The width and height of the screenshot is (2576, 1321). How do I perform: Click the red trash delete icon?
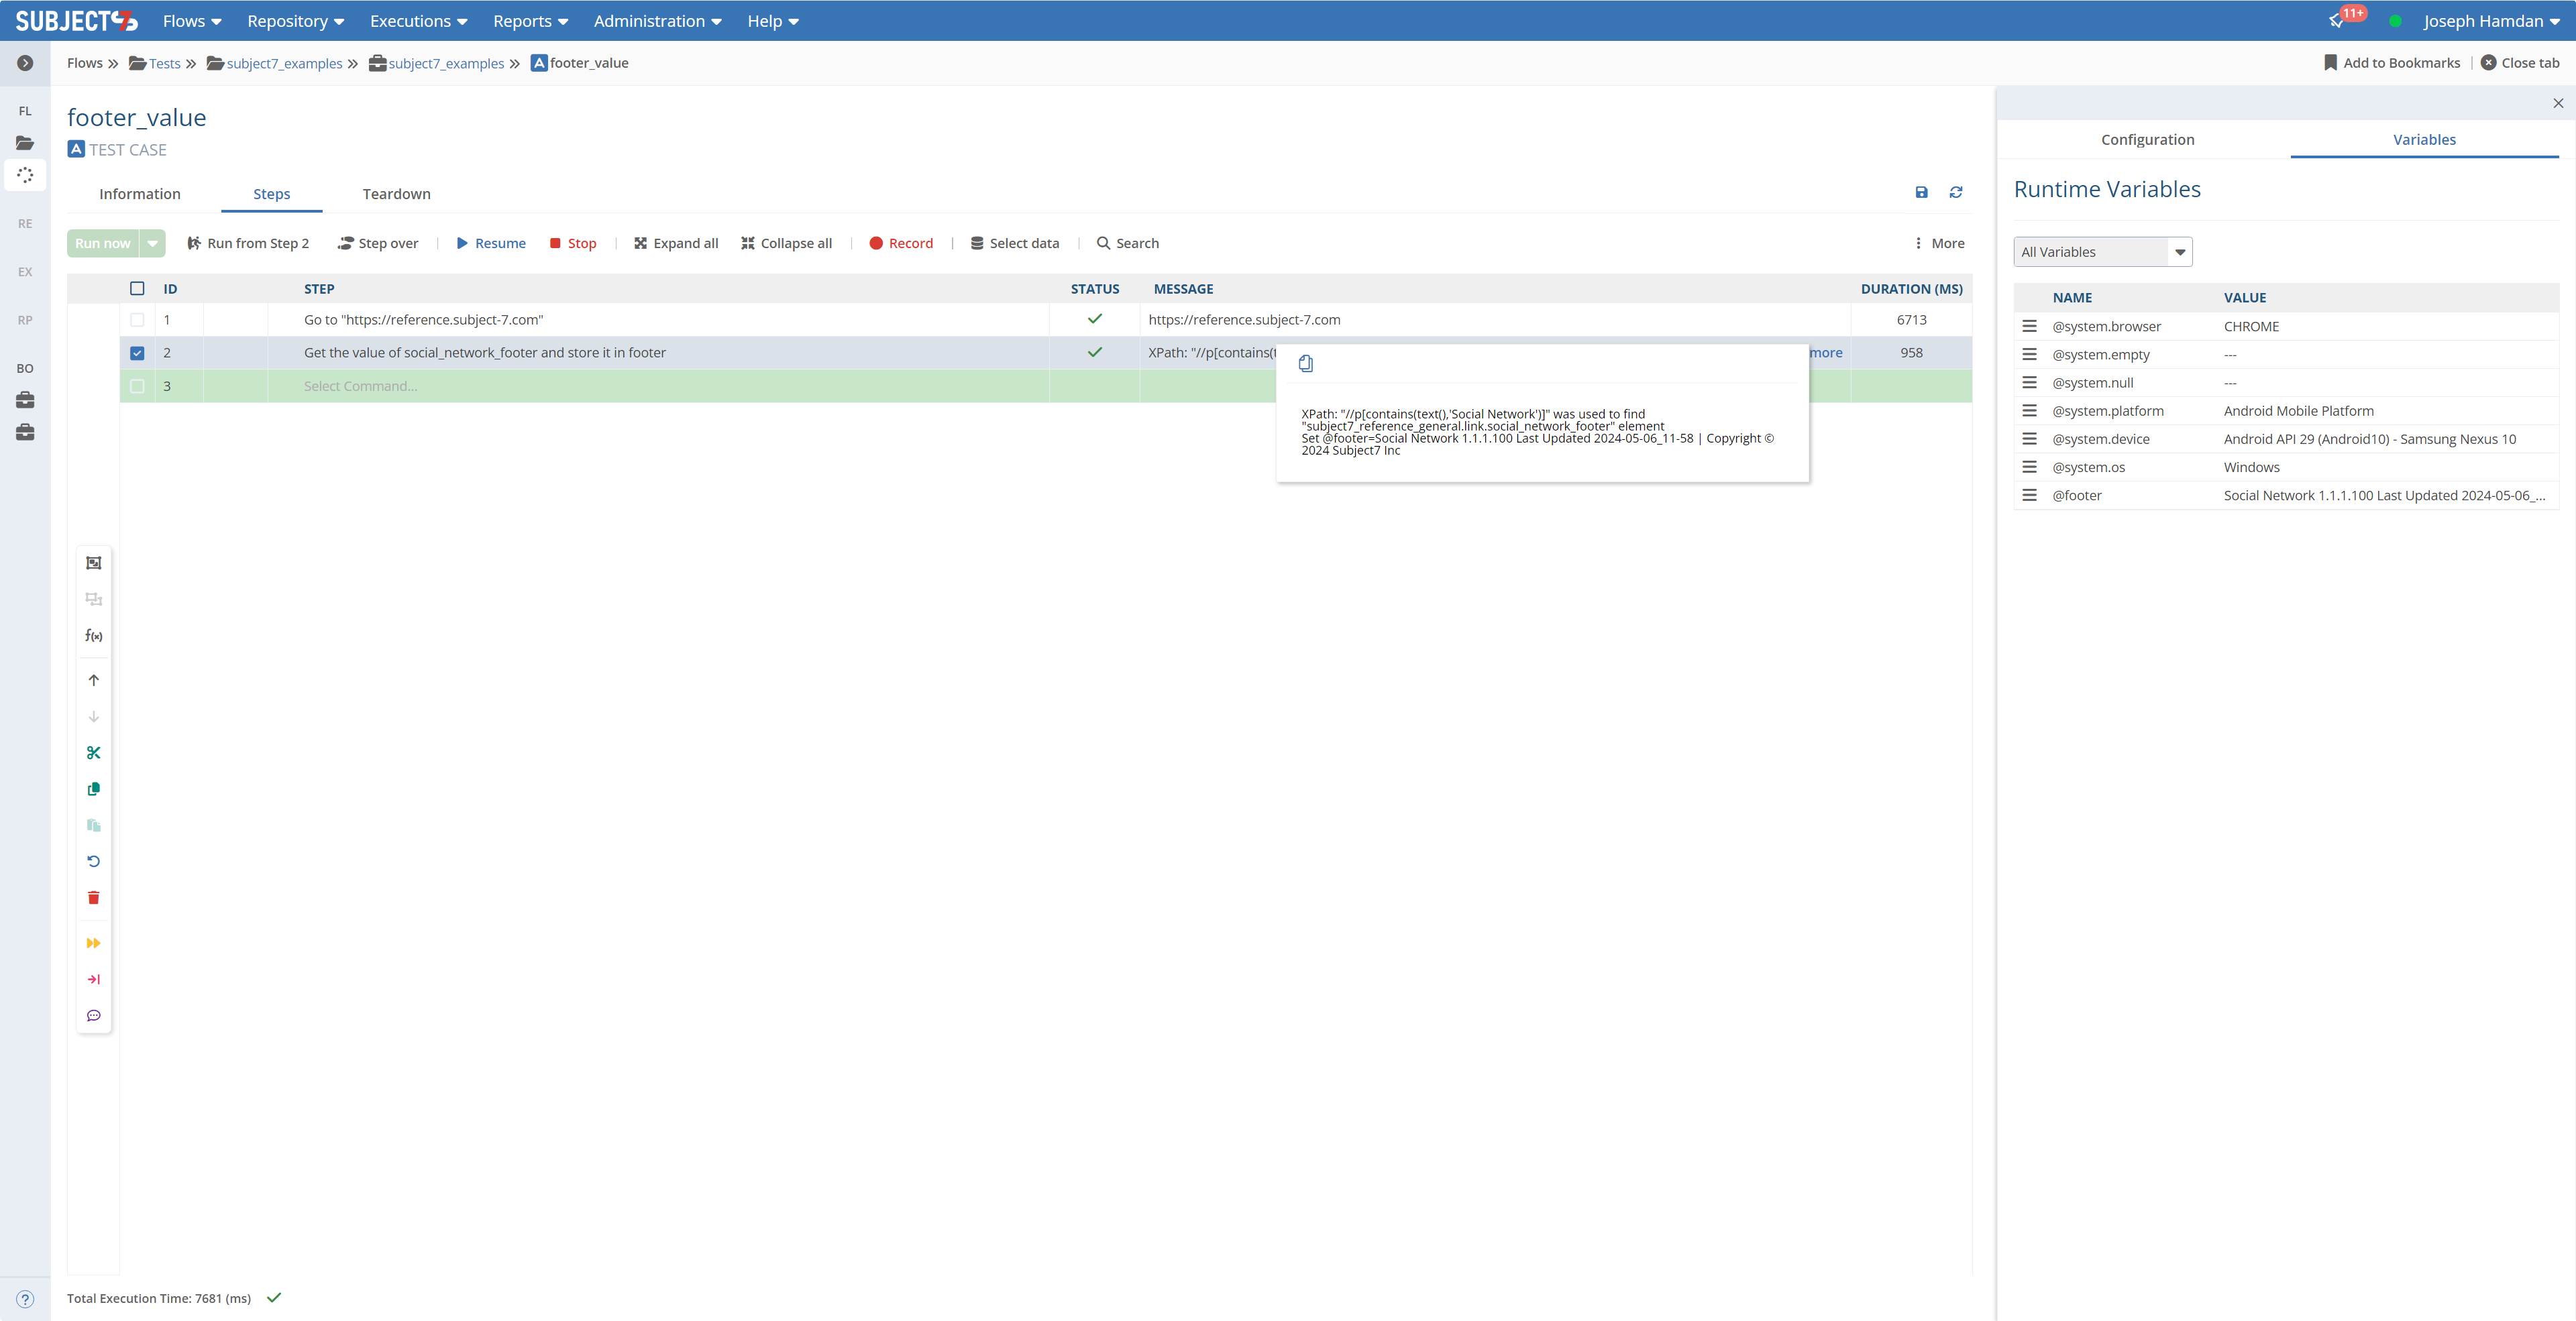(x=94, y=897)
